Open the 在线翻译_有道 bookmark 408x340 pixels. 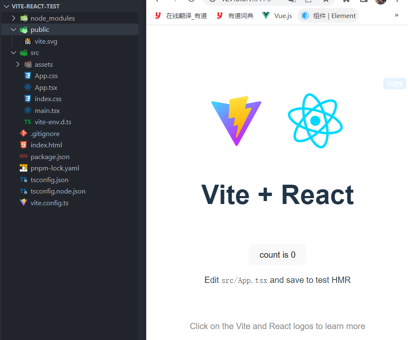[181, 16]
